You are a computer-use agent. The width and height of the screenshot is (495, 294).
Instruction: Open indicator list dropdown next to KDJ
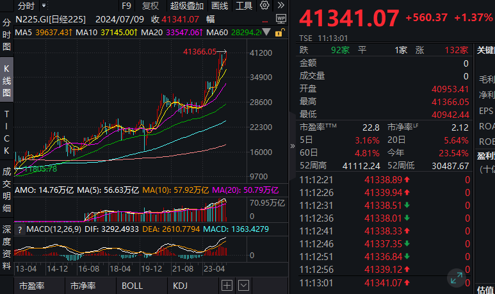point(244,286)
